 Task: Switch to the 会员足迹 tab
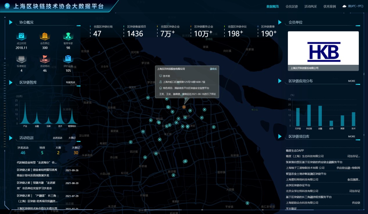click(292, 6)
